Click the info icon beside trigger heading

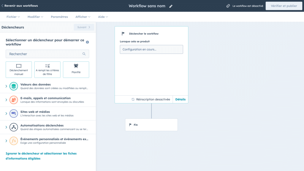pos(88,42)
